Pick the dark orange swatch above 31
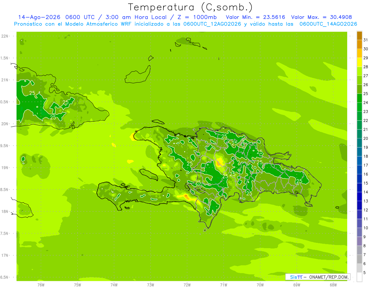The image size is (374, 289). coord(359,36)
